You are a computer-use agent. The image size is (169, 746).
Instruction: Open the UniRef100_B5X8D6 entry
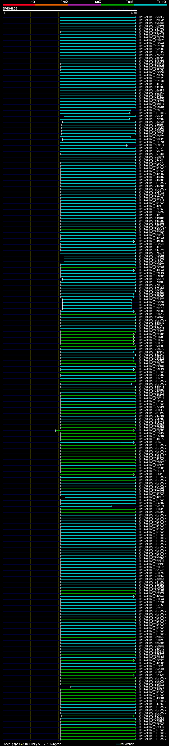(x=152, y=559)
